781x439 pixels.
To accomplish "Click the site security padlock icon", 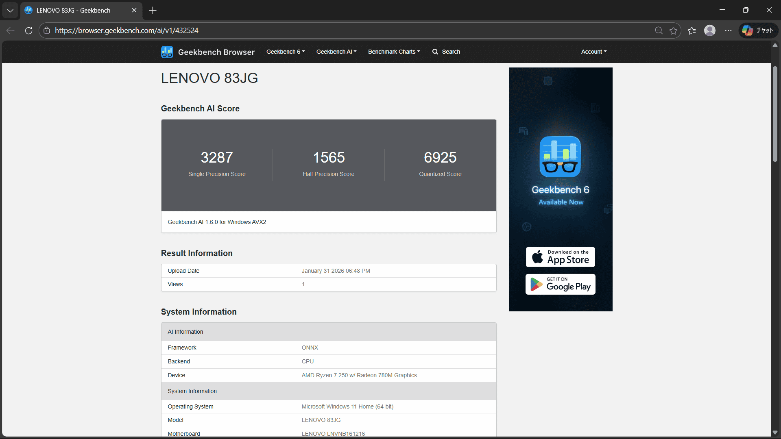I will tap(47, 30).
